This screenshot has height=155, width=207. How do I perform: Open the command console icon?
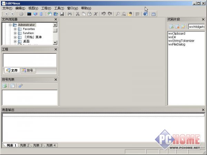tap(29, 14)
